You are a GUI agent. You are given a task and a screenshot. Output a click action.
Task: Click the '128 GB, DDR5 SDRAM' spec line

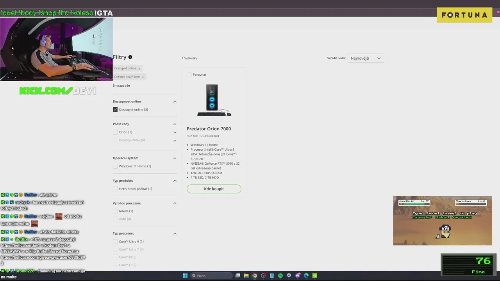click(206, 173)
